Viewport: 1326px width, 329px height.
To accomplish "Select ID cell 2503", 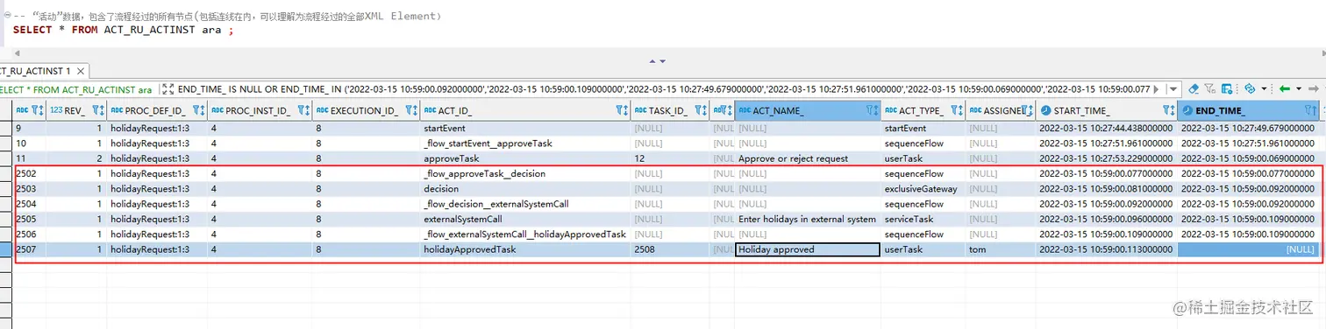I will coord(30,188).
